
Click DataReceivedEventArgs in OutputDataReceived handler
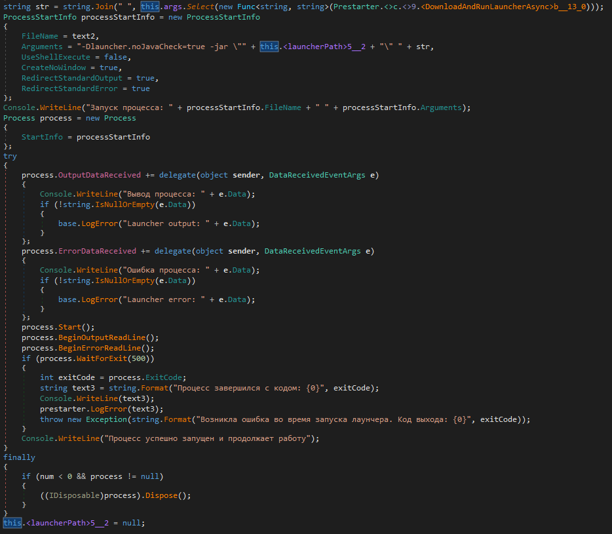pyautogui.click(x=317, y=175)
